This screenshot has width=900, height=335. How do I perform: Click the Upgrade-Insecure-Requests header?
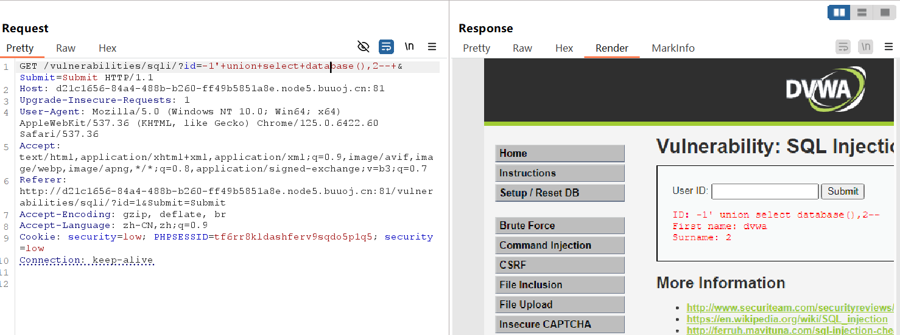tap(104, 100)
